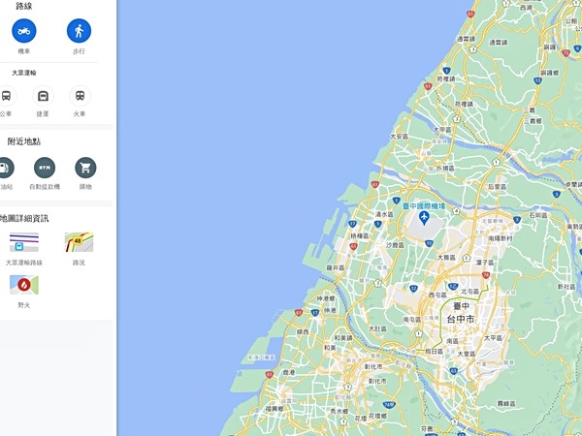
Task: Select the 公車 bus transit icon
Action: (6, 96)
